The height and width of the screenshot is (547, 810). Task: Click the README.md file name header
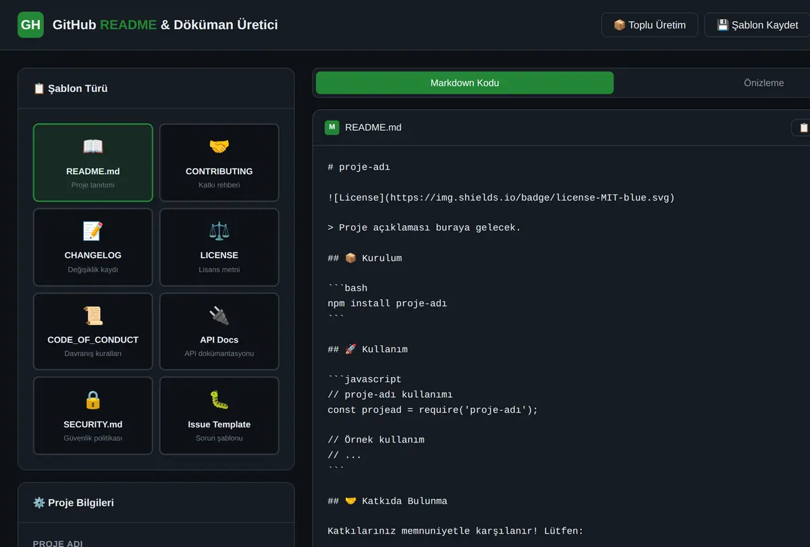373,127
